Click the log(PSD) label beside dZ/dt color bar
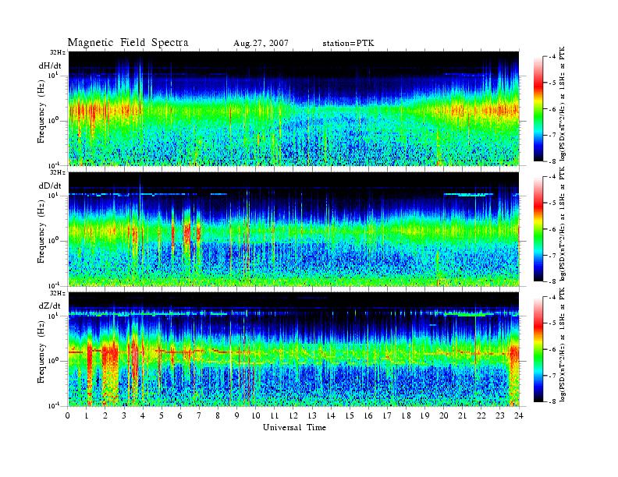The image size is (618, 477). [563, 344]
